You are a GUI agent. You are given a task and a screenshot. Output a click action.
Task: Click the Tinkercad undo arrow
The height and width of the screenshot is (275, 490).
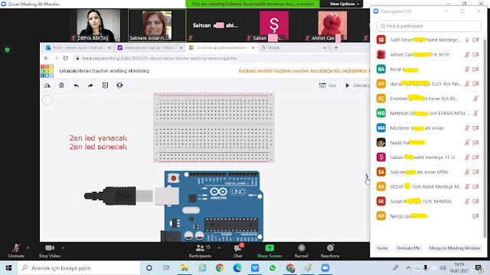coord(77,86)
